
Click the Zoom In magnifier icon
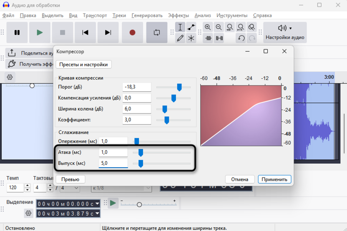[208, 28]
